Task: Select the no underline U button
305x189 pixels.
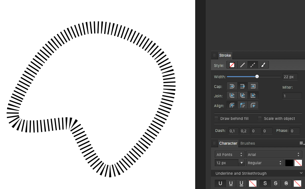Action: [220, 183]
